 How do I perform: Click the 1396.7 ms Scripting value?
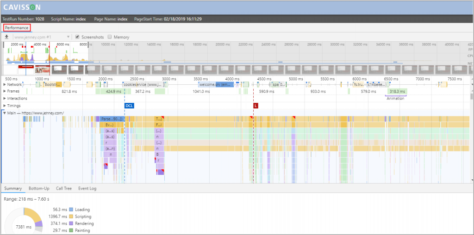(58, 216)
